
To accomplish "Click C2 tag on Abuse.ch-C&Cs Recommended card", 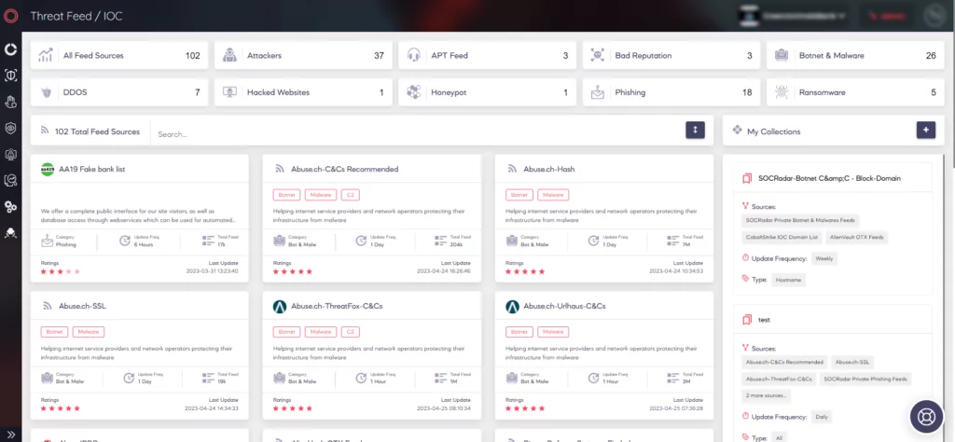I will [x=351, y=195].
